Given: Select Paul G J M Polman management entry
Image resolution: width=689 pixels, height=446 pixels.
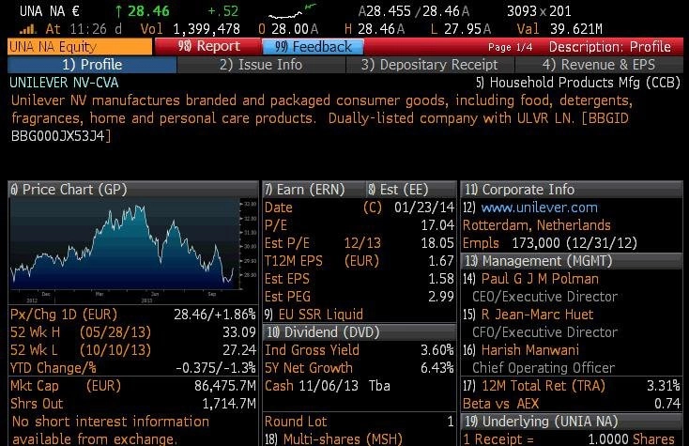Looking at the screenshot, I should [x=540, y=279].
